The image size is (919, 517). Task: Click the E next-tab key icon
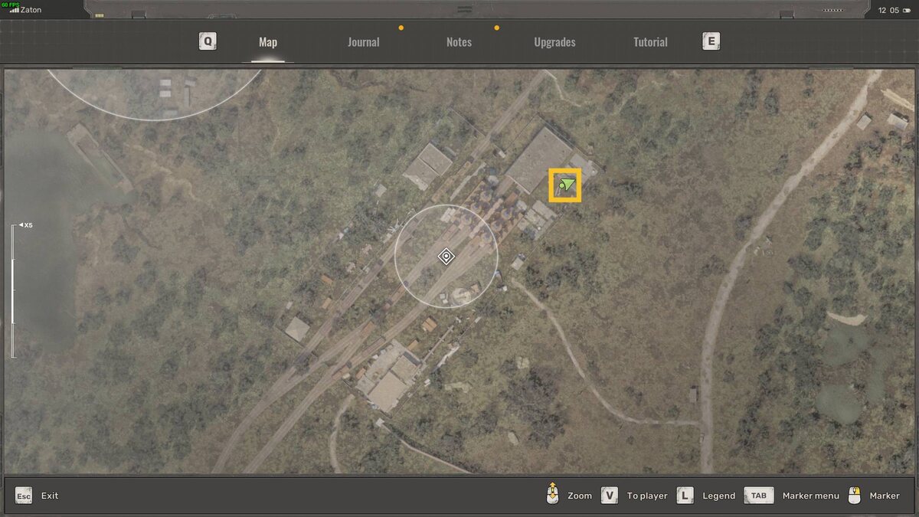(711, 41)
